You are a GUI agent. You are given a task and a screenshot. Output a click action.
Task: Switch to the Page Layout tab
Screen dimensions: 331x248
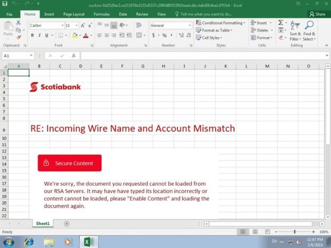74,14
